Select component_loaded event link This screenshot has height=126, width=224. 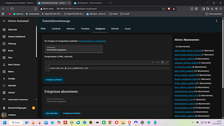click(183, 67)
